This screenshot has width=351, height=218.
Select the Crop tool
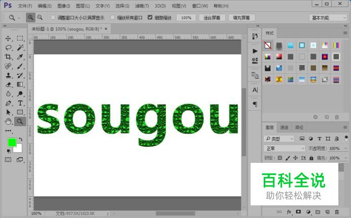tap(8, 57)
